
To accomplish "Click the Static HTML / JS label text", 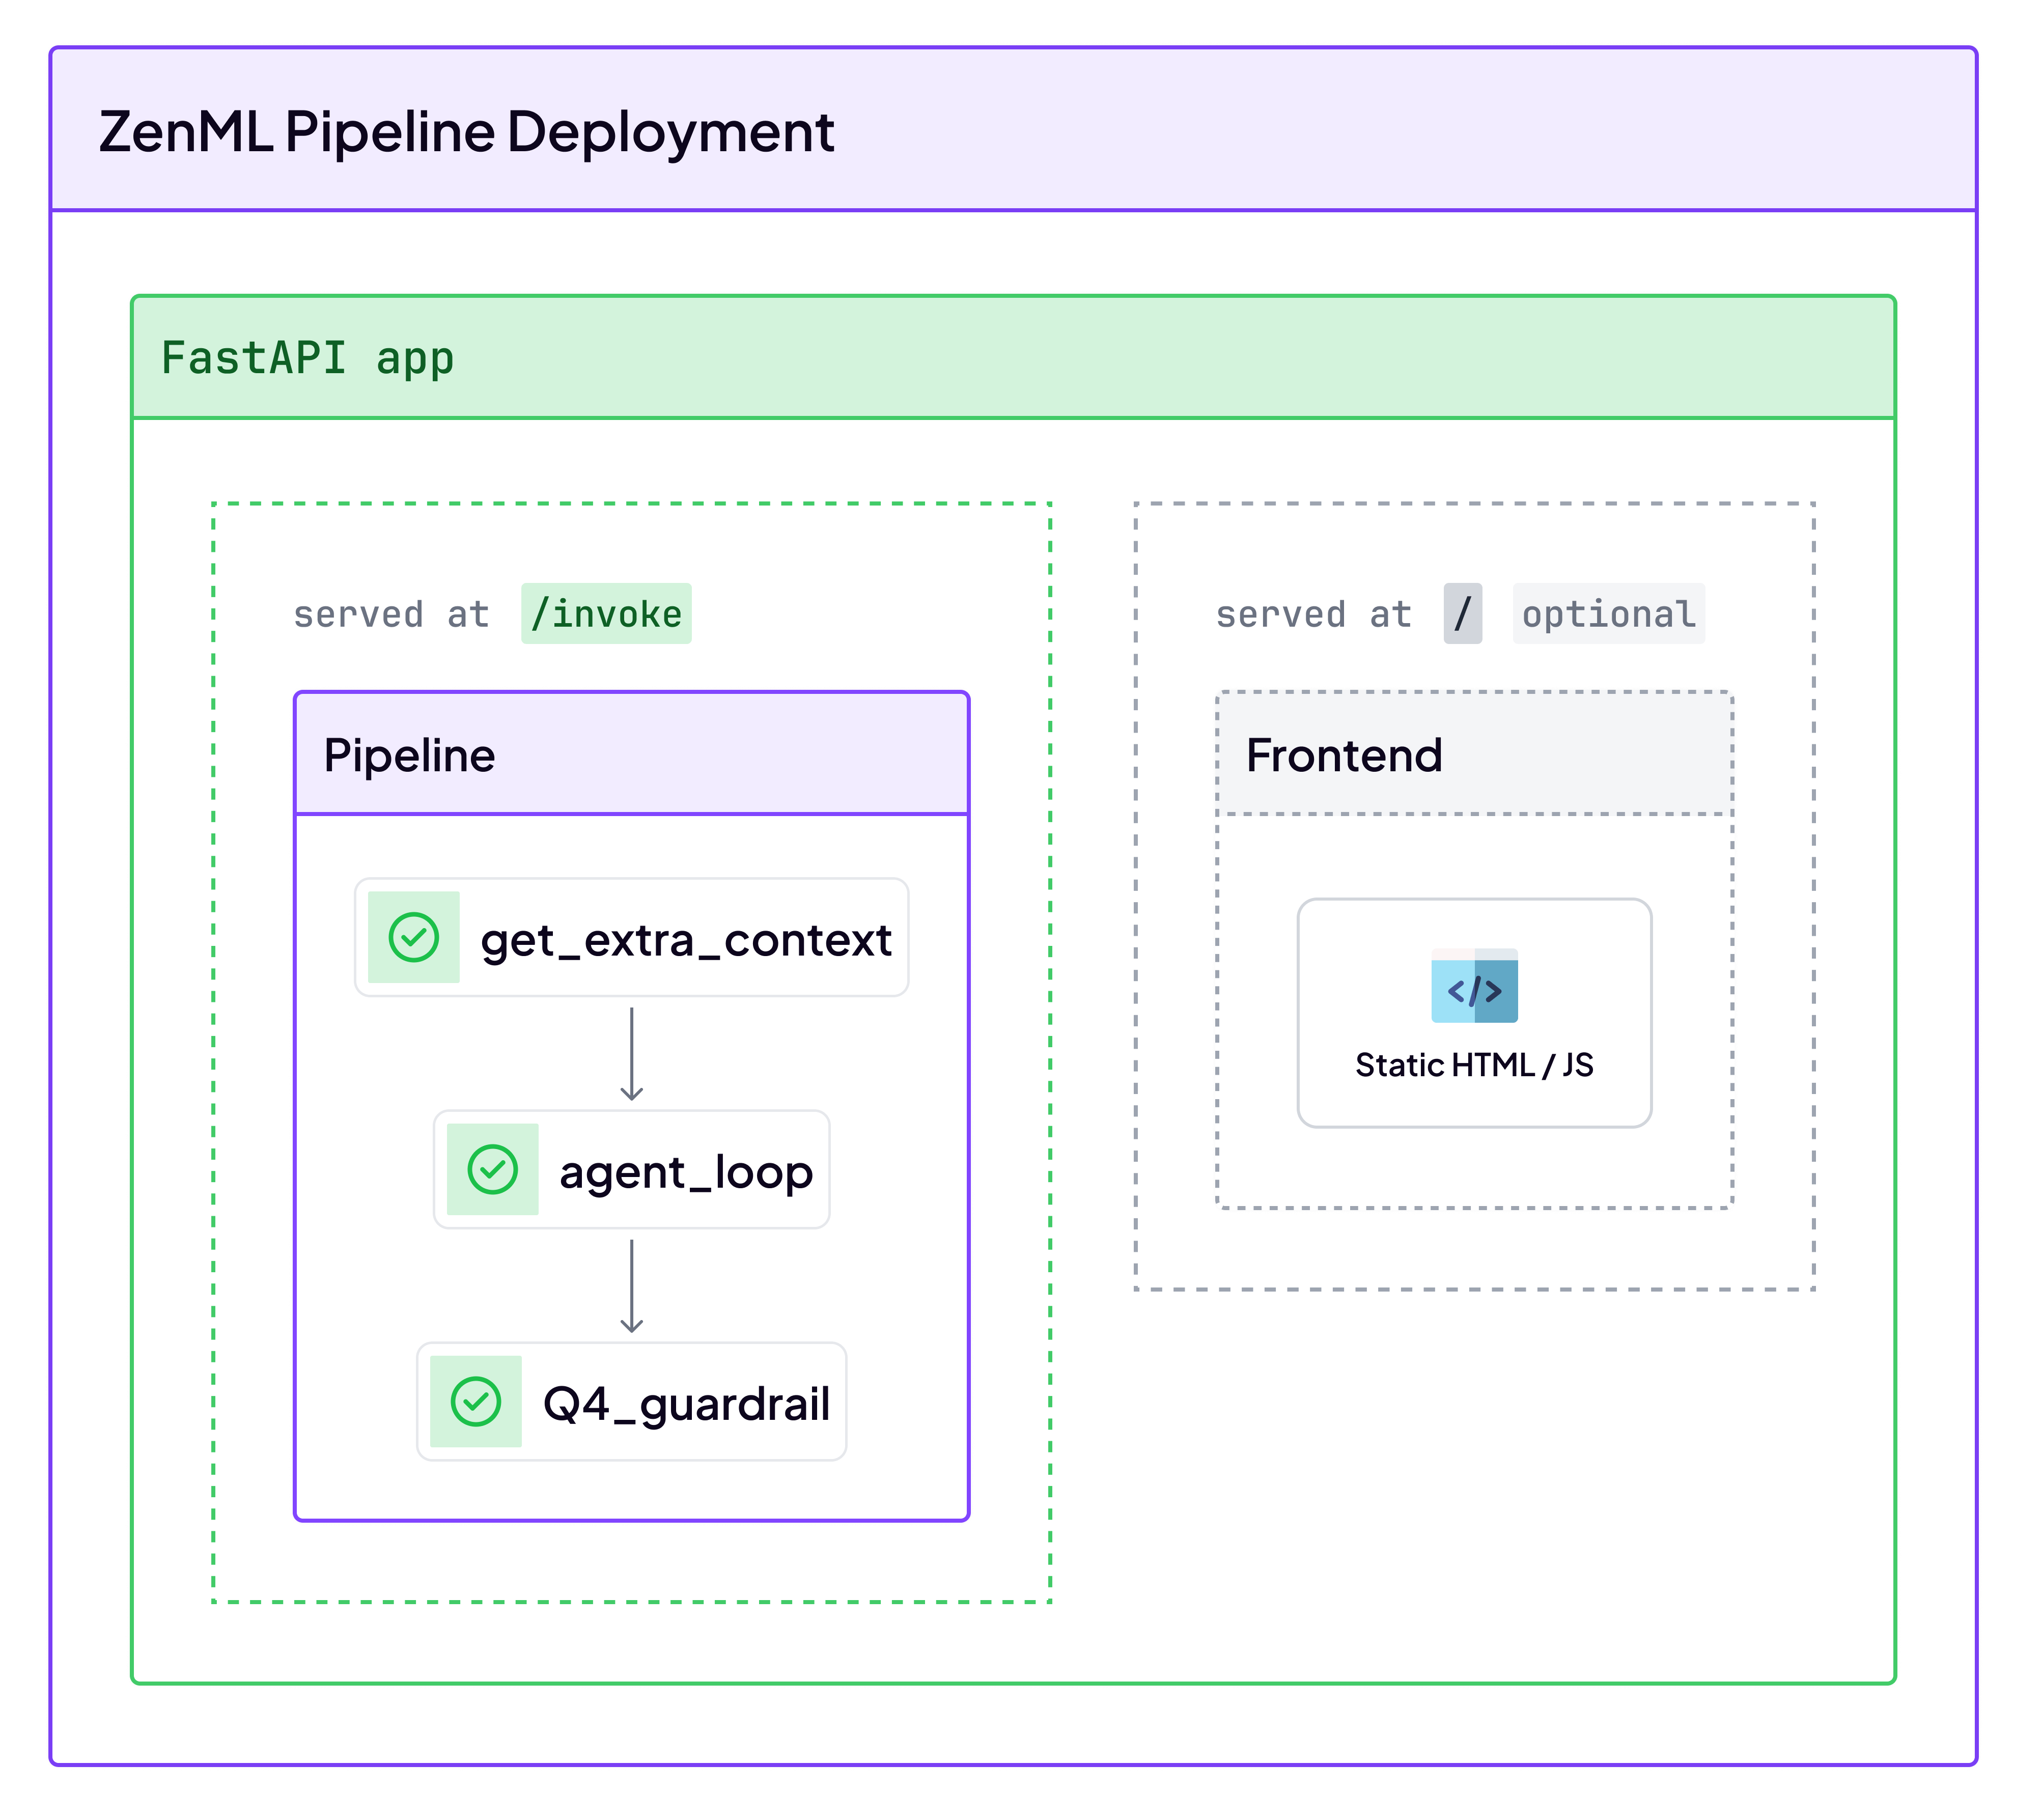I will tap(1474, 1065).
